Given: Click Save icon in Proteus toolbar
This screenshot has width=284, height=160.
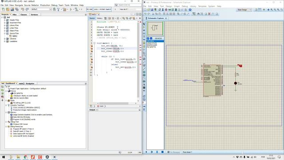Looking at the screenshot, I should (x=152, y=10).
